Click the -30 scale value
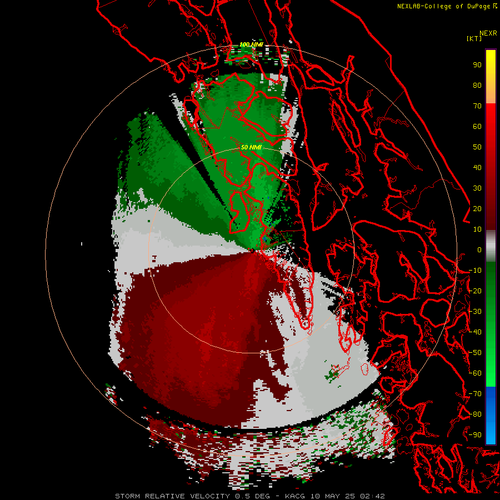Image resolution: width=500 pixels, height=500 pixels. tap(475, 312)
